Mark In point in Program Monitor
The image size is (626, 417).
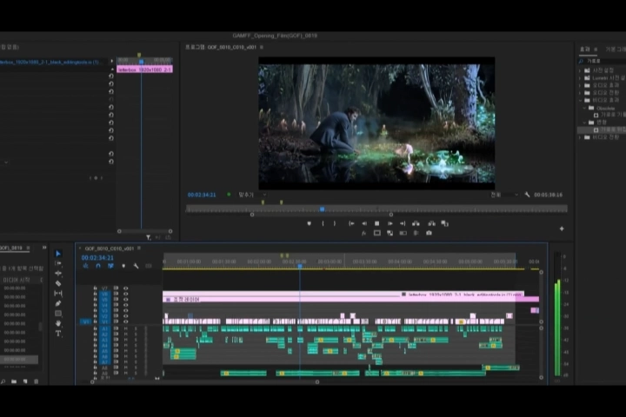(x=323, y=223)
